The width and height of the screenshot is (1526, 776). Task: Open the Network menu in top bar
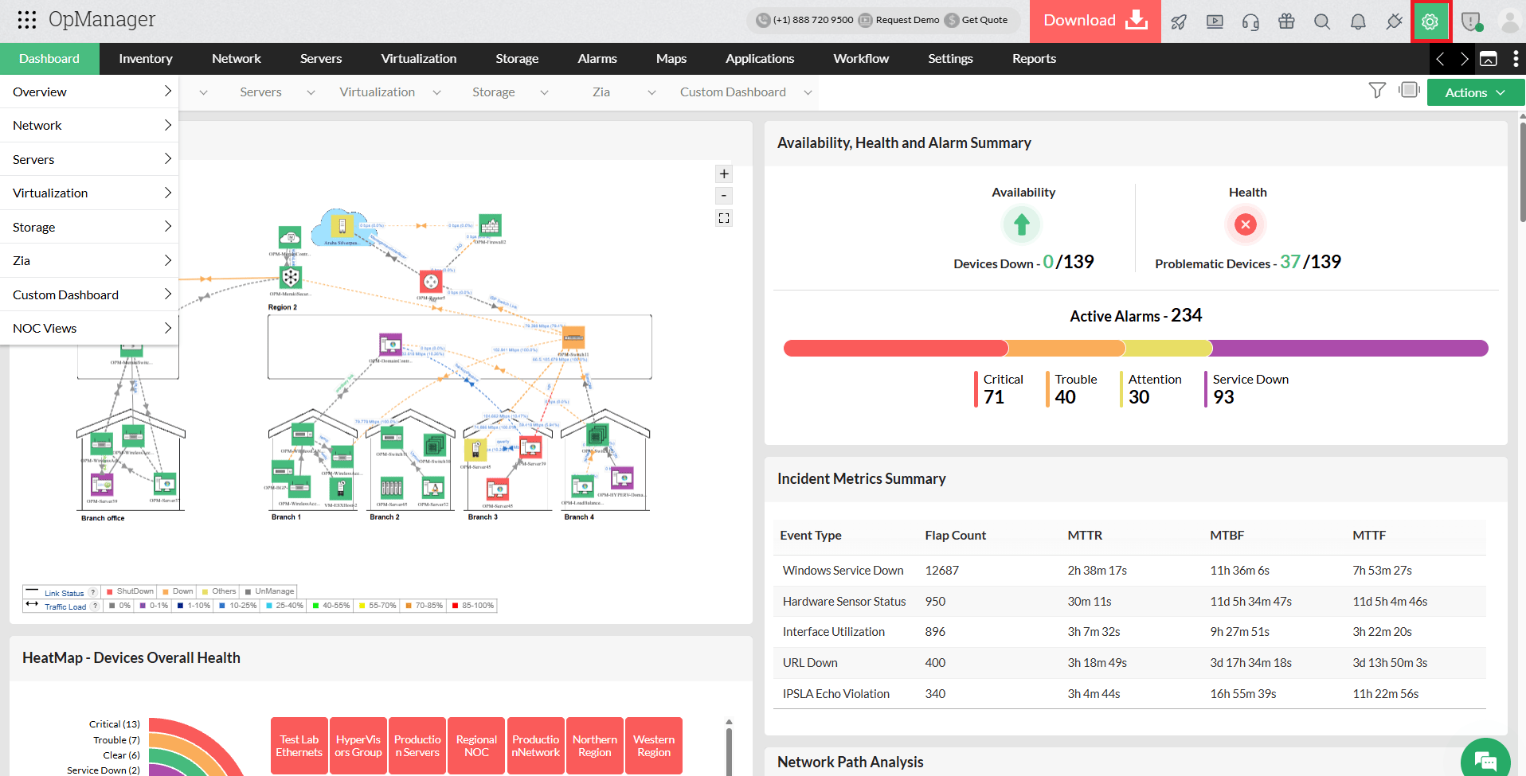[237, 59]
